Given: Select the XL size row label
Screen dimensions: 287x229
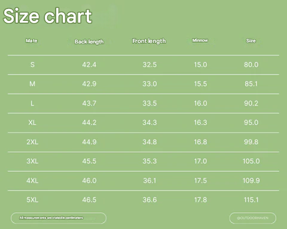Looking at the screenshot, I should coord(32,122).
